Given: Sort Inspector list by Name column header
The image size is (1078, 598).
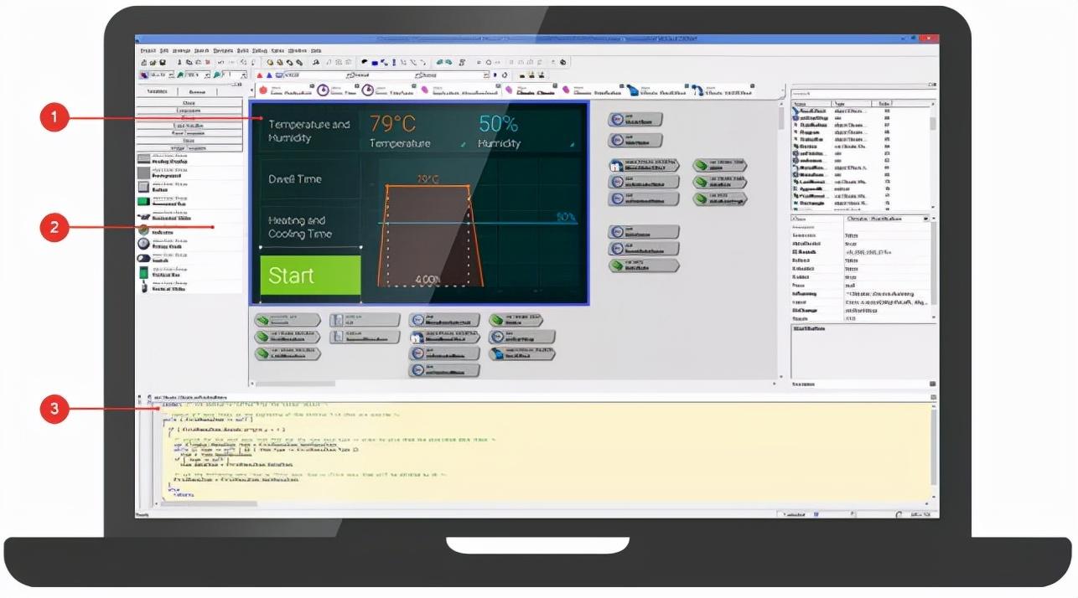Looking at the screenshot, I should click(811, 104).
